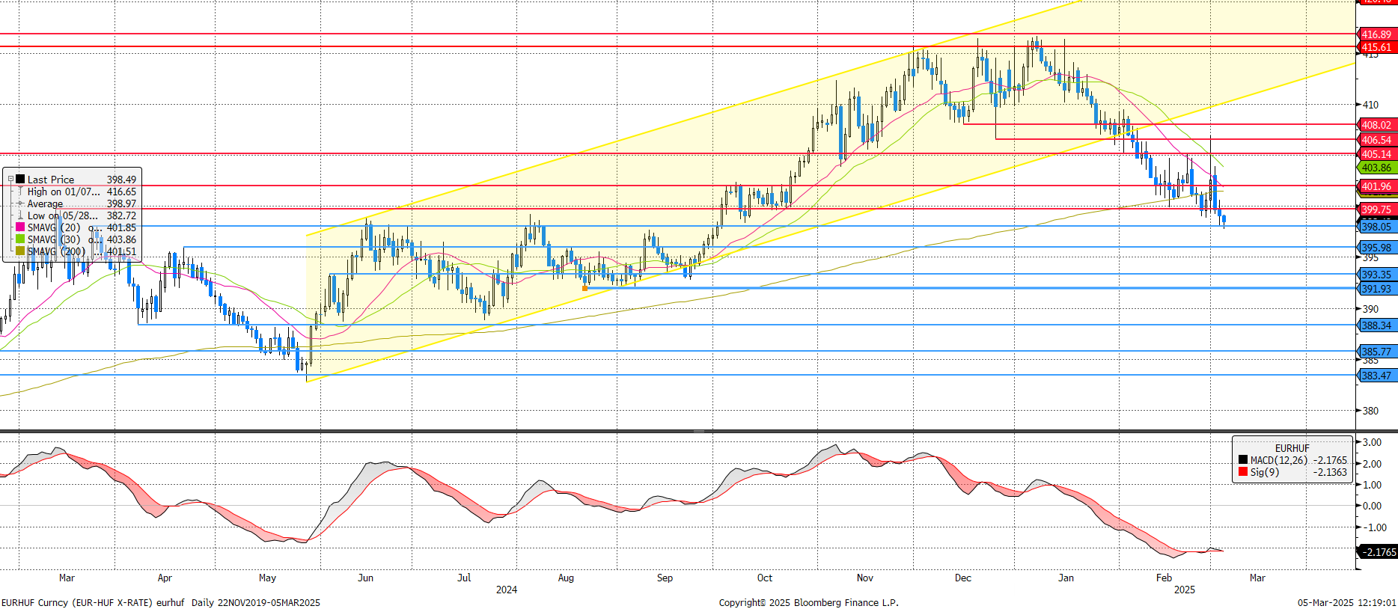
Task: Click the Last Price value 398.49
Action: pyautogui.click(x=121, y=180)
